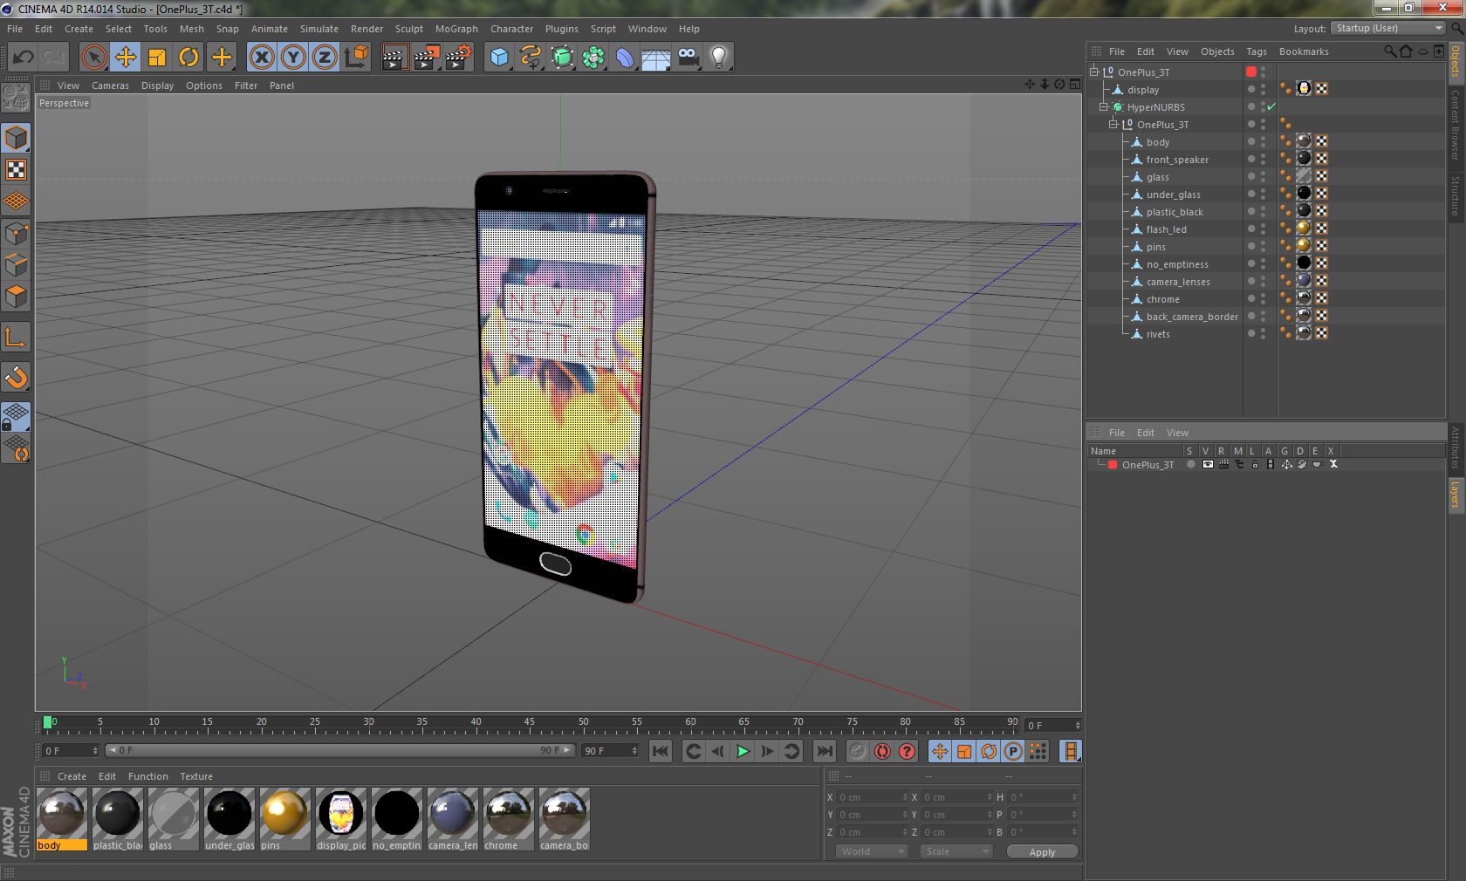Select the display_pic material thumbnail
This screenshot has height=881, width=1466.
341,819
